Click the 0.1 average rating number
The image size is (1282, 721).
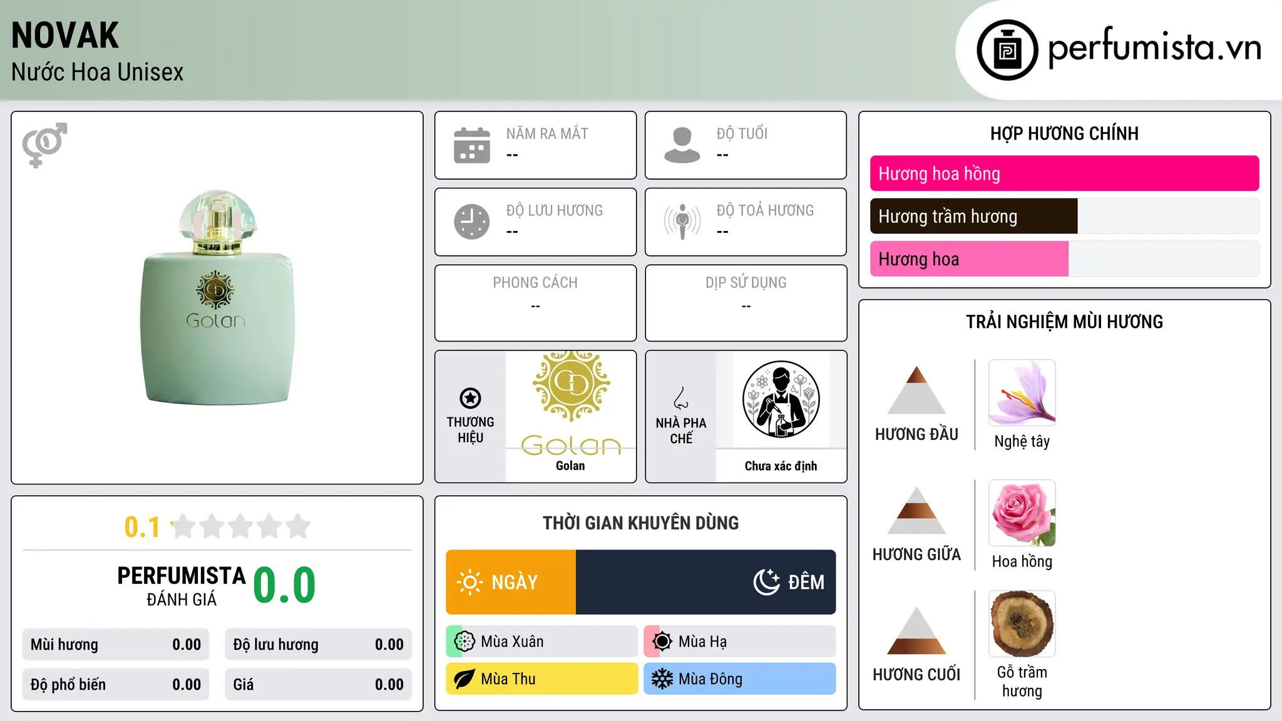[x=142, y=527]
